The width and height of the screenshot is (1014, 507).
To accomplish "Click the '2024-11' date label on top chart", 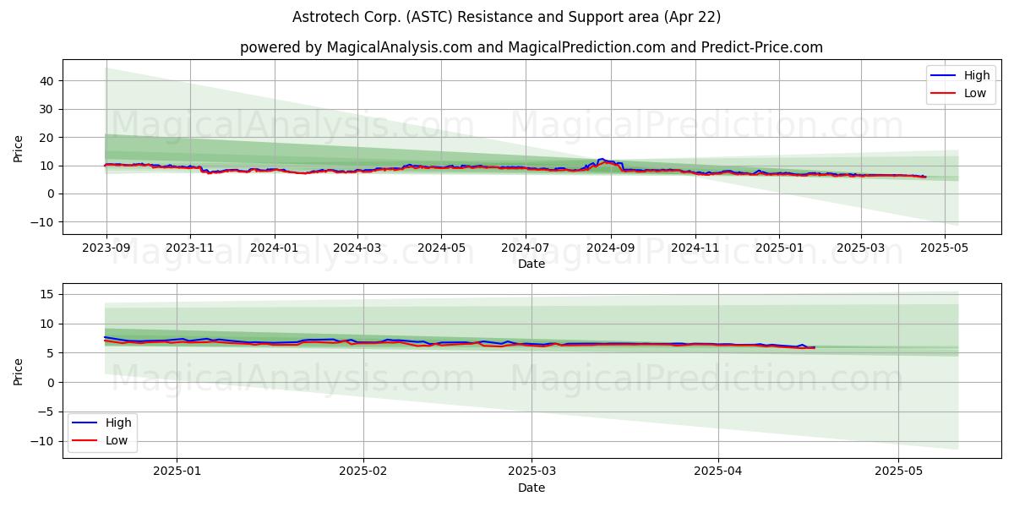I will (x=695, y=248).
